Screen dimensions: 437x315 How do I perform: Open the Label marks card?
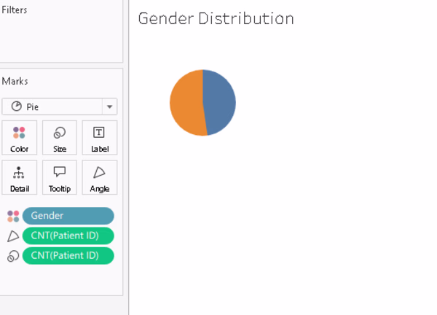(x=100, y=138)
